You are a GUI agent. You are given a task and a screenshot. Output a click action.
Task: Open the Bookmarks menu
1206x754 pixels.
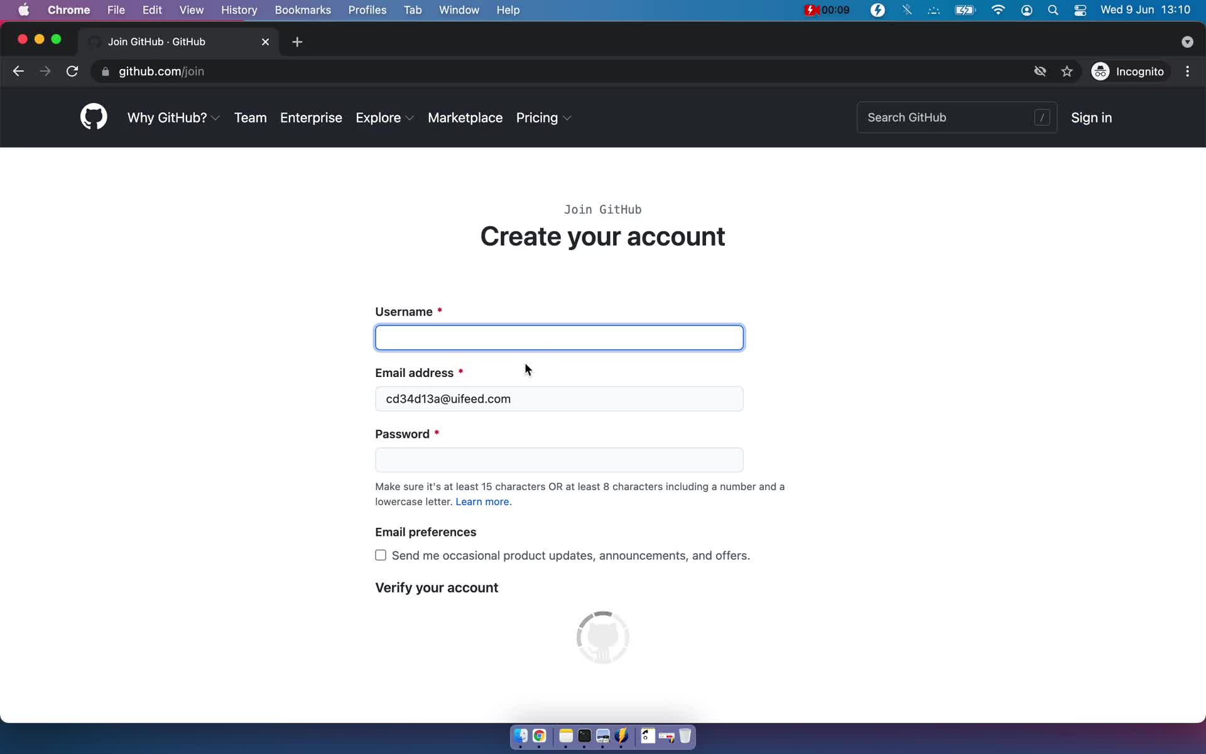pyautogui.click(x=303, y=10)
